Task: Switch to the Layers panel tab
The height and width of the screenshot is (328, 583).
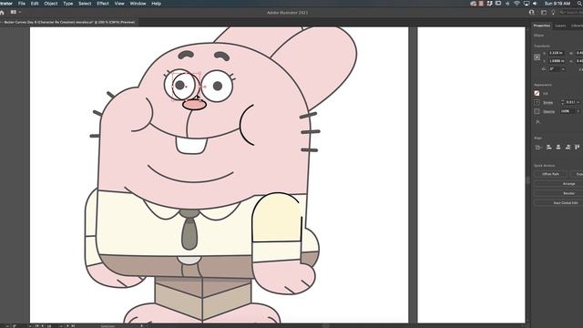Action: [x=560, y=26]
